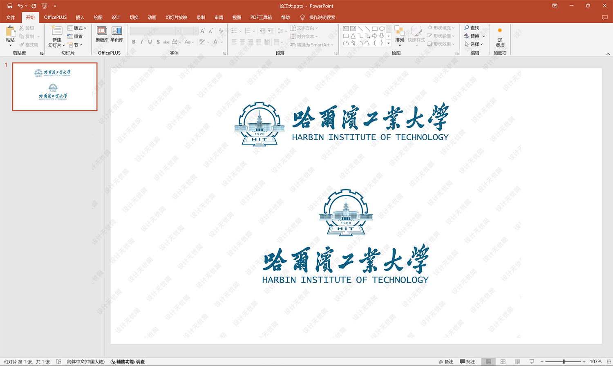The width and height of the screenshot is (613, 366).
Task: Open the 选择 (Select) dropdown
Action: coord(474,44)
